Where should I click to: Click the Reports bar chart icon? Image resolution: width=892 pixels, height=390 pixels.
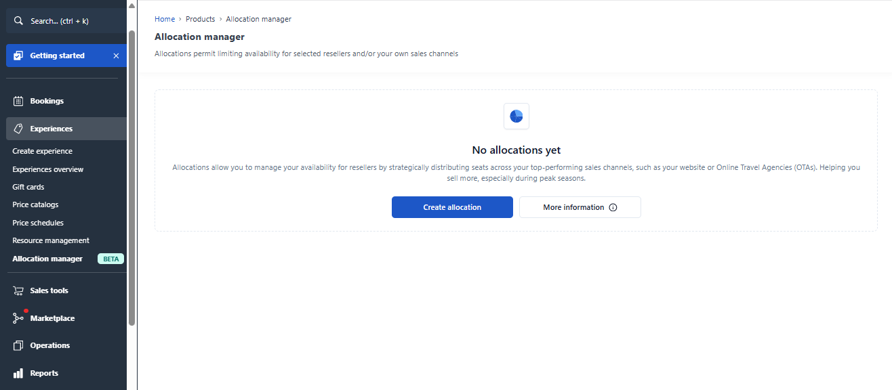(18, 373)
